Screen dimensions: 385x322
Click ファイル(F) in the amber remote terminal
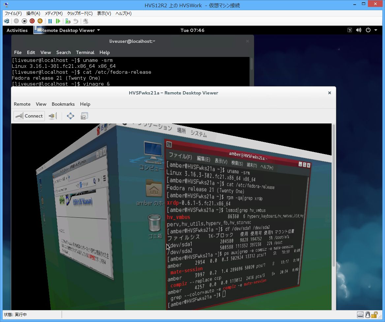coord(181,156)
